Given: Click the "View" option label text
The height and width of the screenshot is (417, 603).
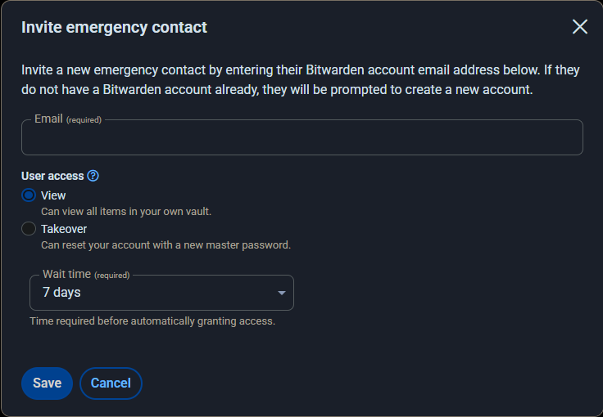Looking at the screenshot, I should tap(53, 195).
